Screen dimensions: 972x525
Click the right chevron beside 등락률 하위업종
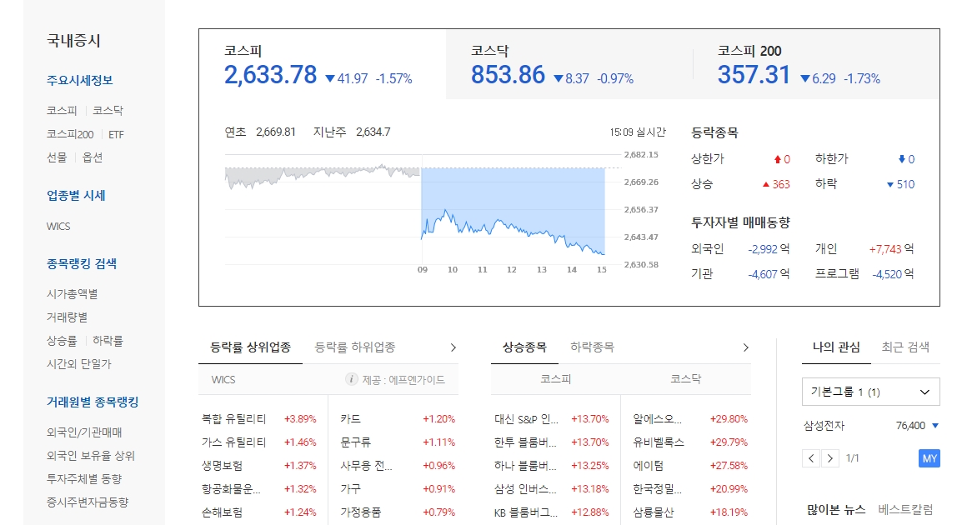pos(453,347)
